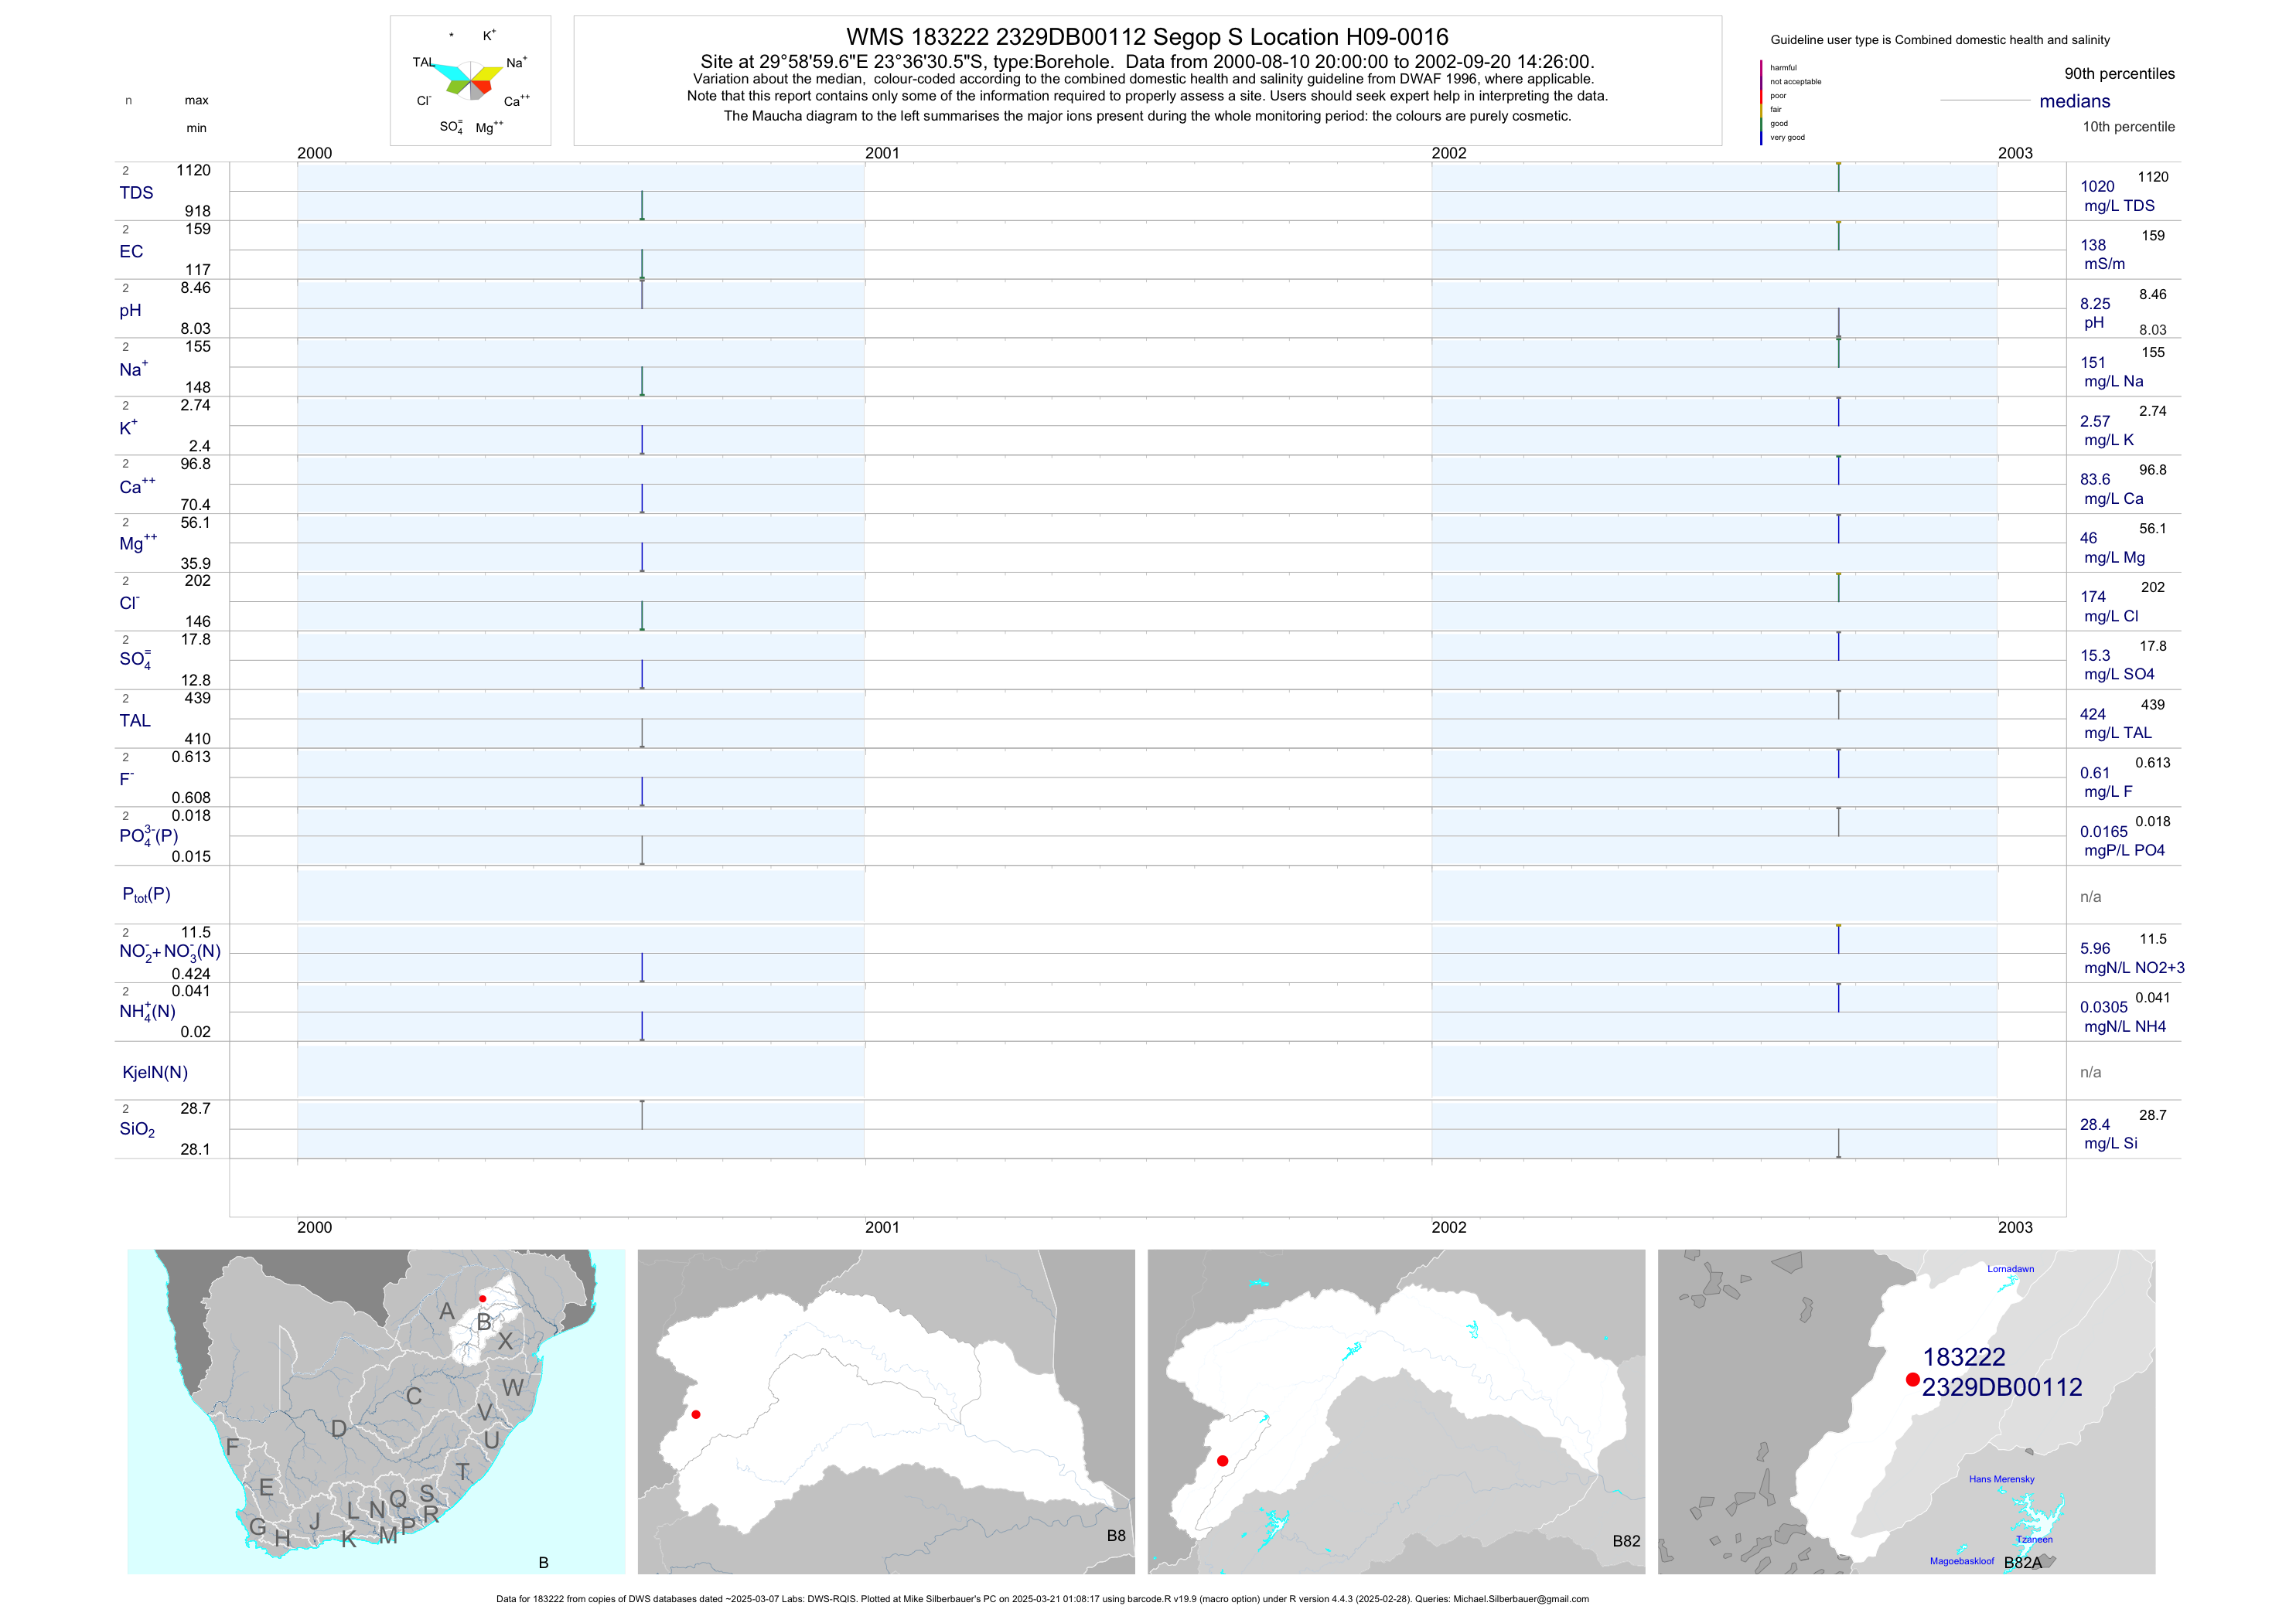Viewport: 2296px width, 1623px height.
Task: Click the 2002 TDS sample bar
Action: tap(1838, 177)
